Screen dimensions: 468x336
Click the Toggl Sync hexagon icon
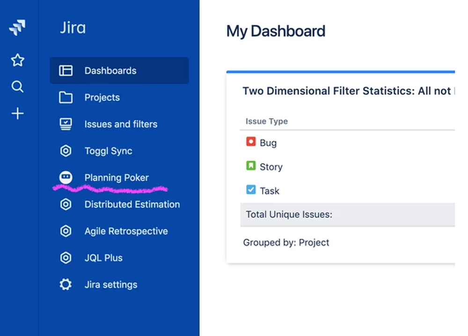[66, 151]
